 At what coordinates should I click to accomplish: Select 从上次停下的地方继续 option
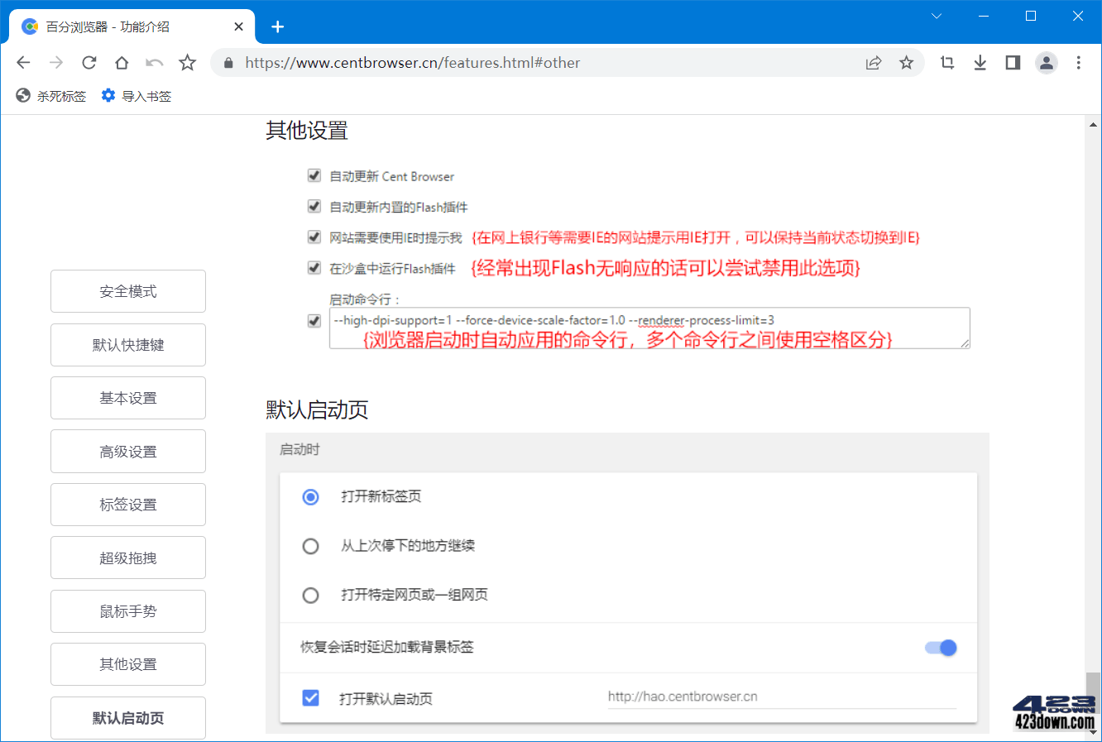(x=310, y=546)
